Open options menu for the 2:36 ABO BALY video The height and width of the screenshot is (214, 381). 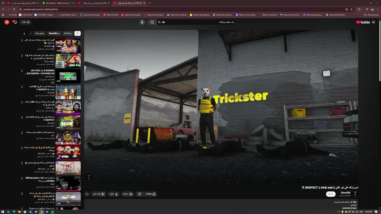click(x=22, y=163)
